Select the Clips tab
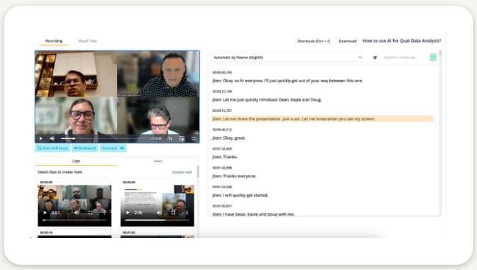This screenshot has height=270, width=477. tap(76, 162)
